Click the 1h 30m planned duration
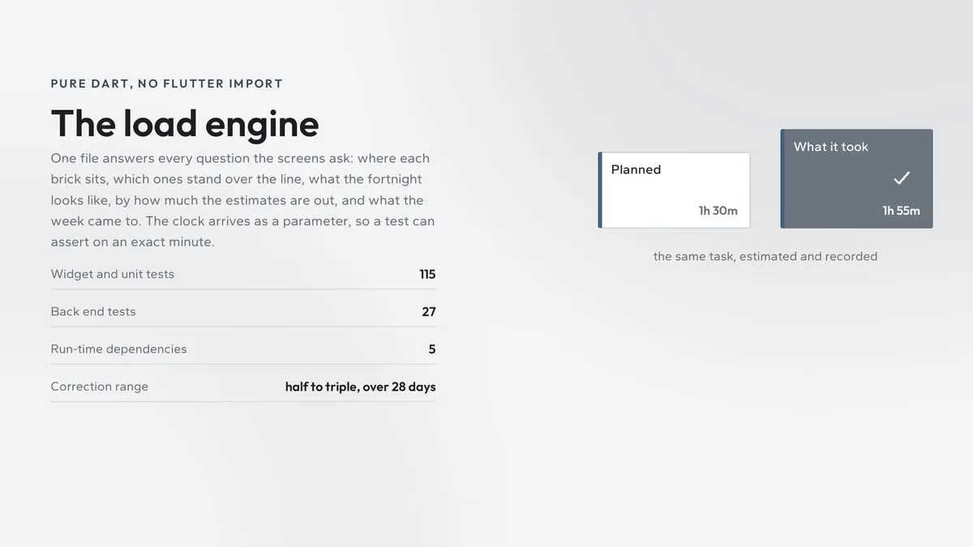973x547 pixels. pyautogui.click(x=718, y=211)
